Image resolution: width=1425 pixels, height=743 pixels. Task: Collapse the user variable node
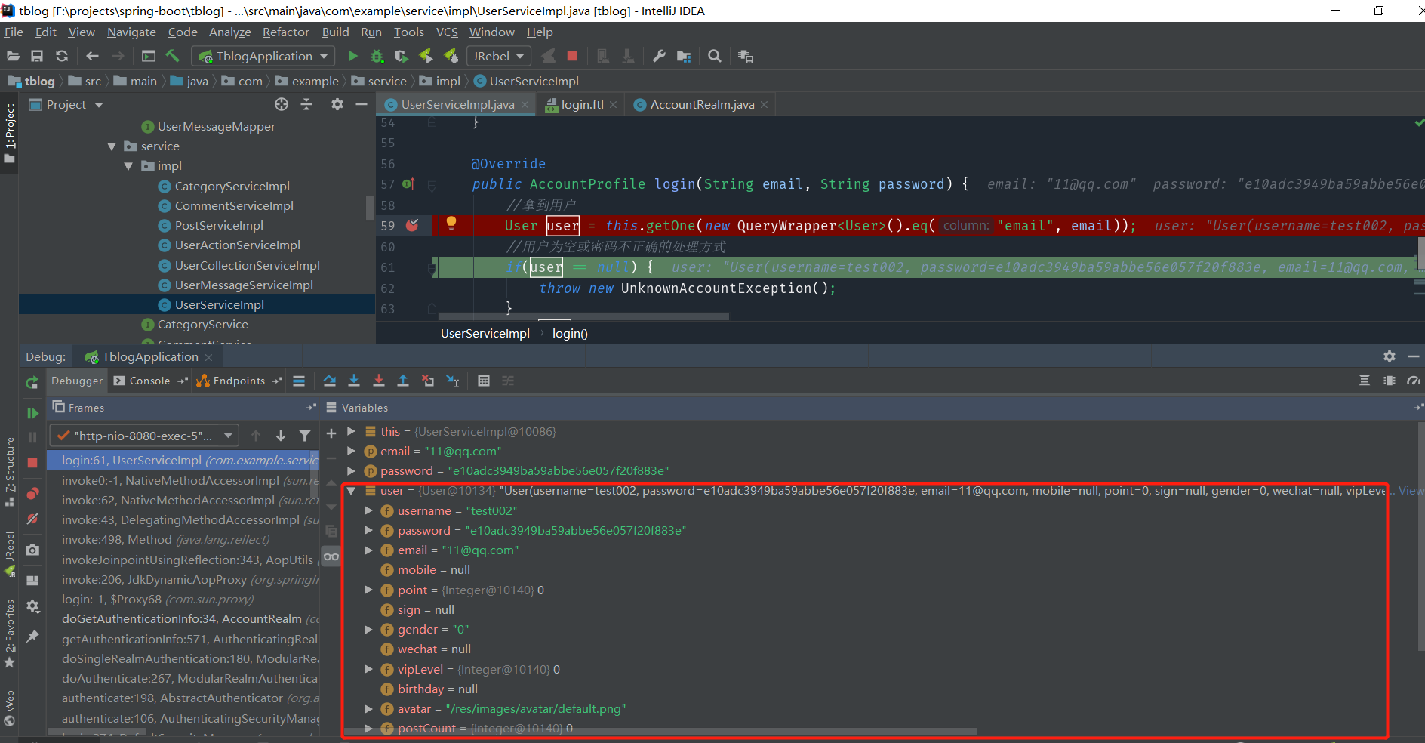[351, 491]
